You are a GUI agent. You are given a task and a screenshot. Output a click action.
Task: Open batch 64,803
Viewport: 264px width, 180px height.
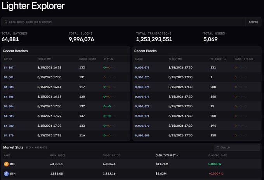pyautogui.click(x=9, y=116)
